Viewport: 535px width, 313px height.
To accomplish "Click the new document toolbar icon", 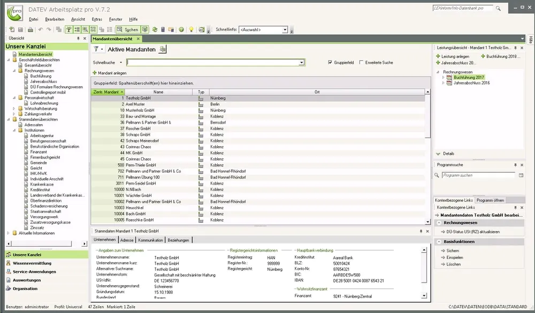I will [12, 29].
